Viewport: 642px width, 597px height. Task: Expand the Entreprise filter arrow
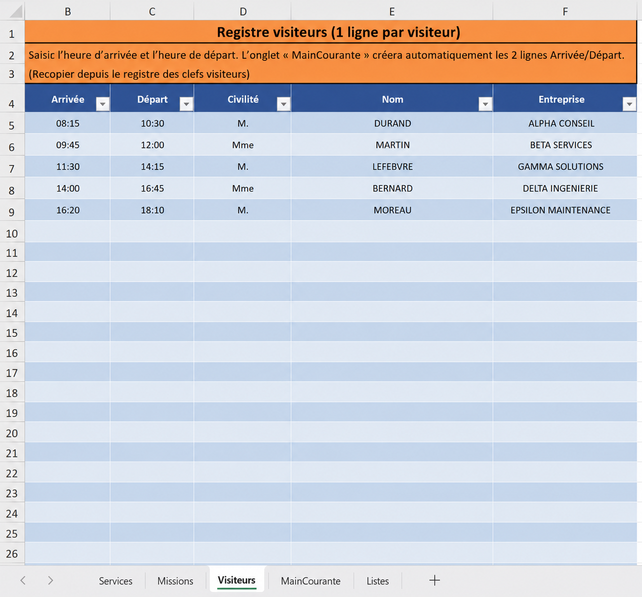coord(629,104)
